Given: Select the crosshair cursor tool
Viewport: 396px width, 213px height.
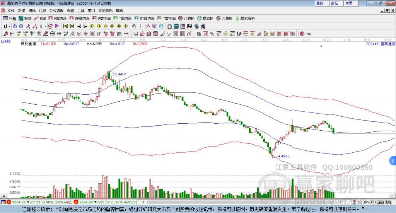Looking at the screenshot, I should point(141,26).
